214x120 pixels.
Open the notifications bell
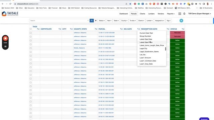[x=184, y=14]
